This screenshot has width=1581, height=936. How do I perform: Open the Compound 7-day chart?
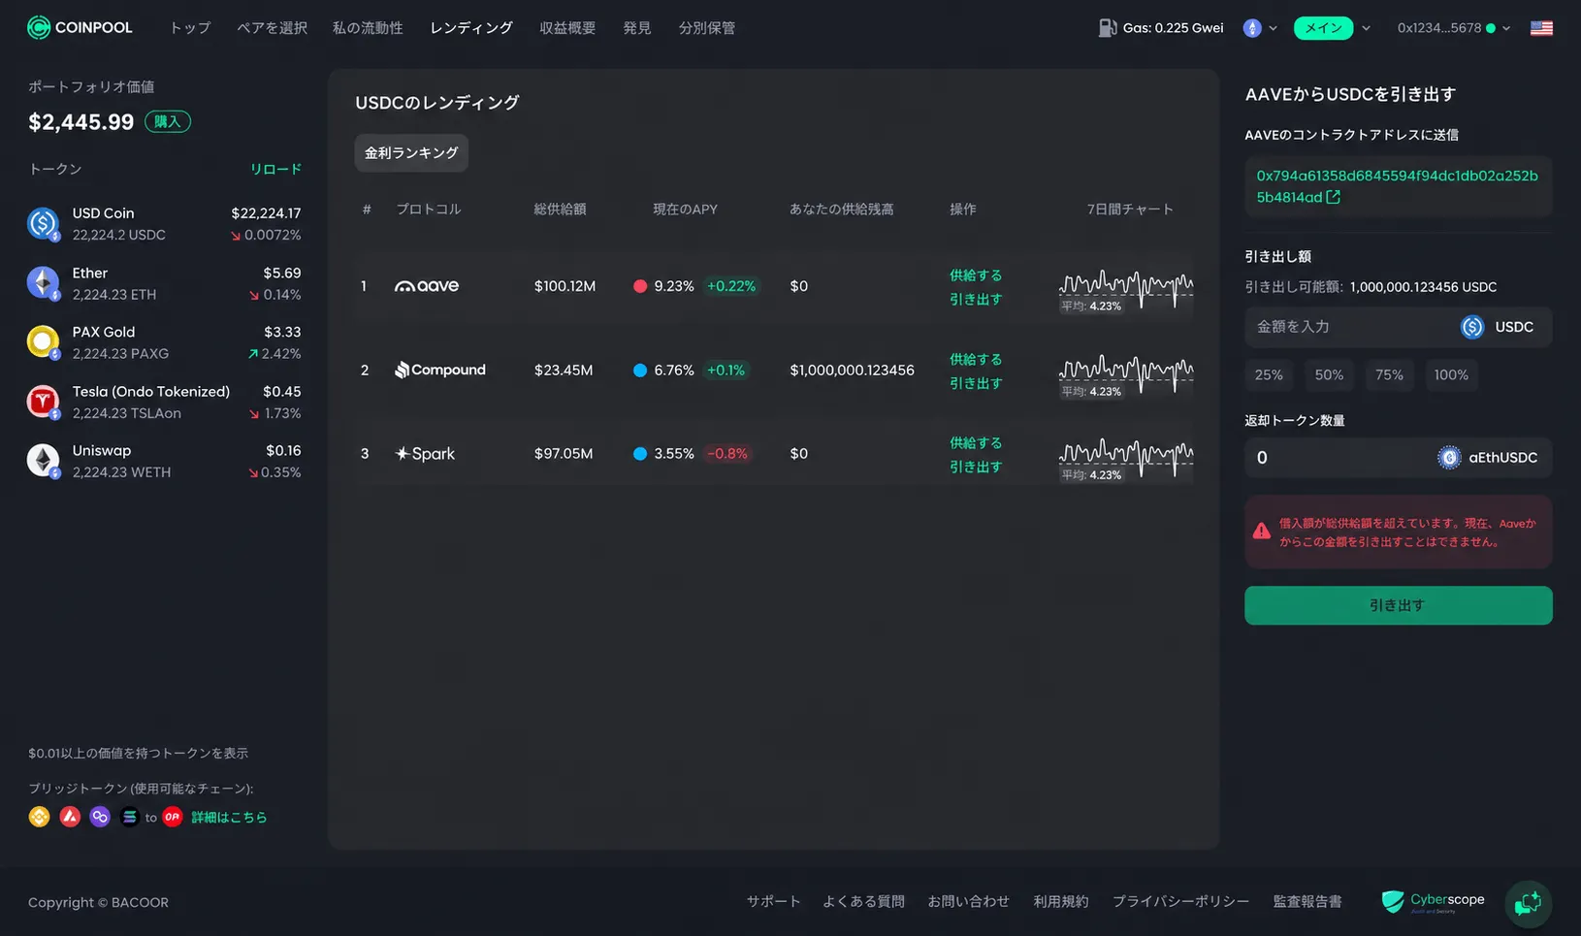1126,374
